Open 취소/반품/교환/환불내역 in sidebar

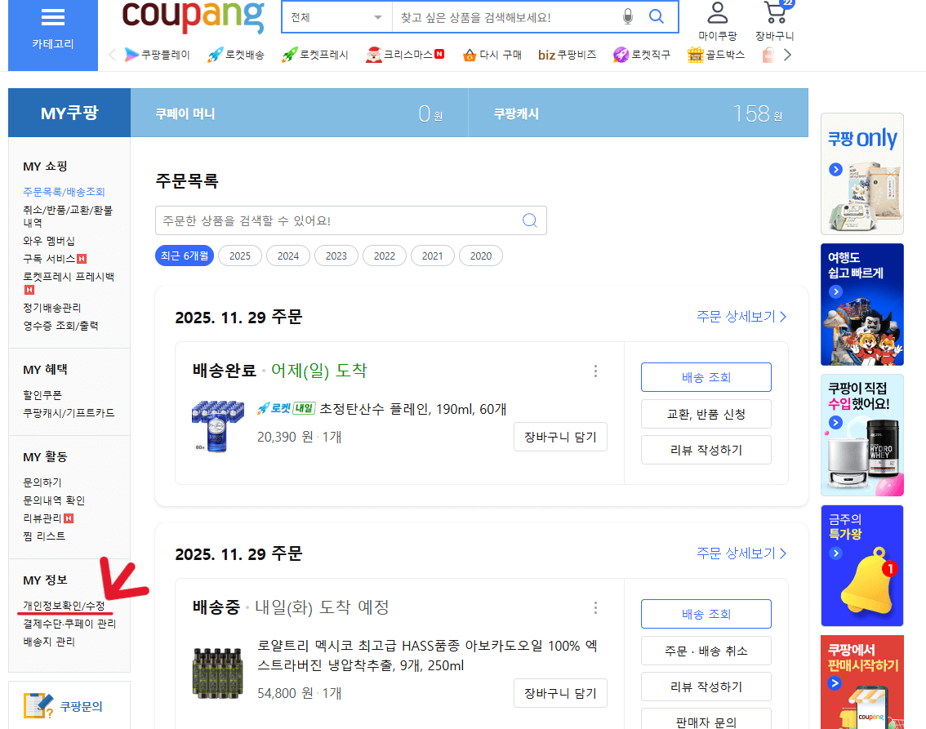point(68,216)
